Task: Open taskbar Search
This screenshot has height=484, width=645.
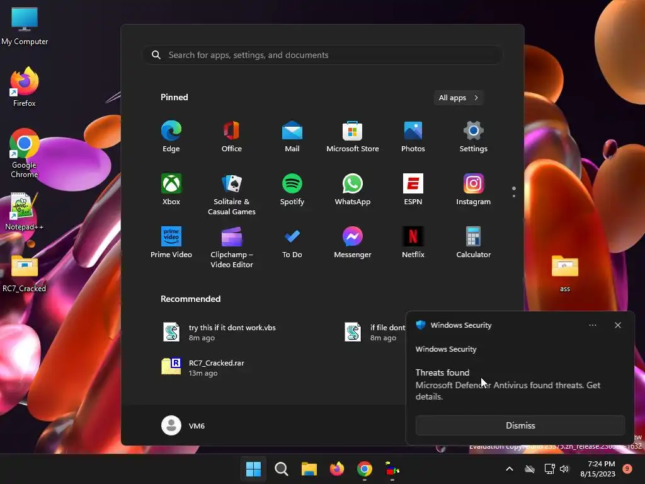Action: point(282,469)
